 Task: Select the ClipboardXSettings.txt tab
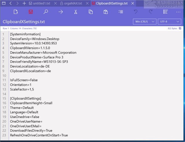click(x=110, y=3)
